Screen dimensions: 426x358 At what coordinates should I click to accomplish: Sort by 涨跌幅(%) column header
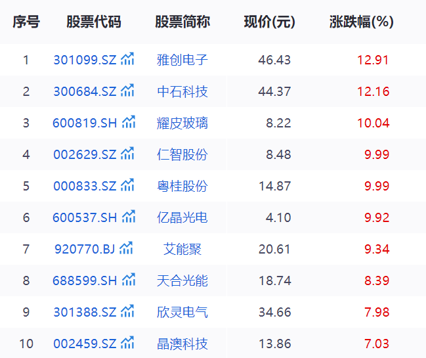tap(361, 22)
